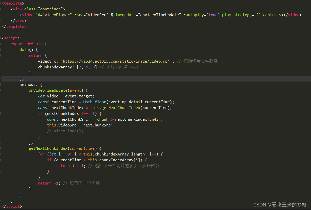Screen dimensions: 311x210
Task: Click the [2, 4, 8] array literal
Action: pos(87,67)
